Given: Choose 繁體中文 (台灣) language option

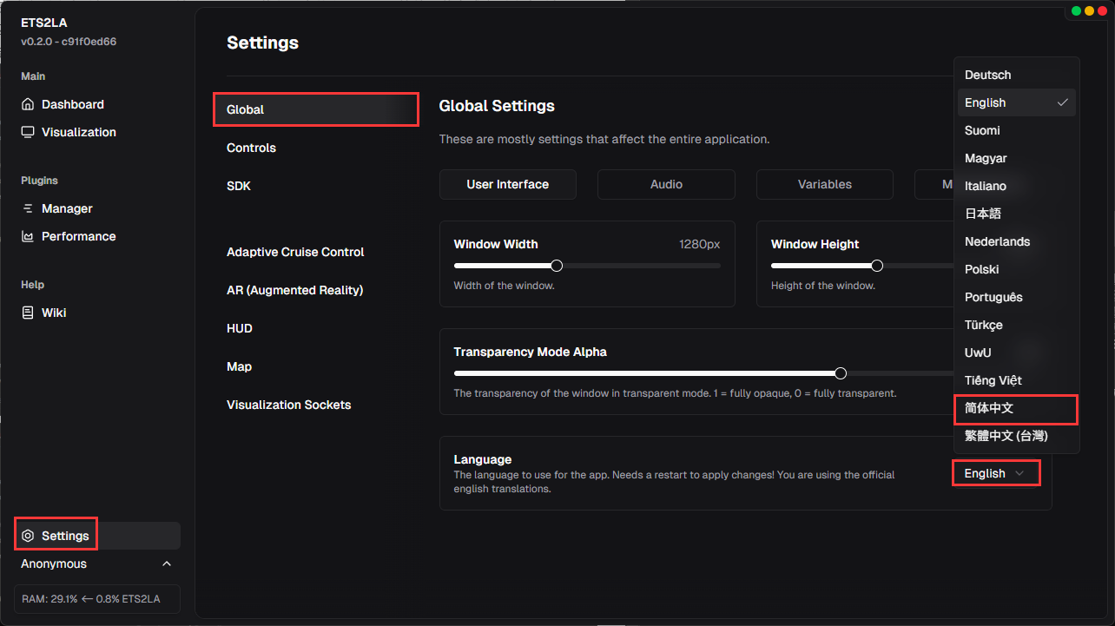Looking at the screenshot, I should coord(1017,436).
